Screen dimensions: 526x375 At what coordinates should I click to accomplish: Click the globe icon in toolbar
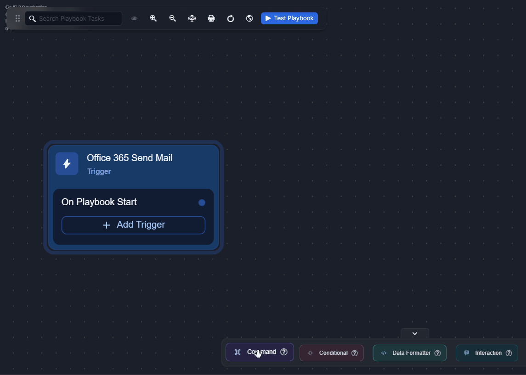pos(249,18)
